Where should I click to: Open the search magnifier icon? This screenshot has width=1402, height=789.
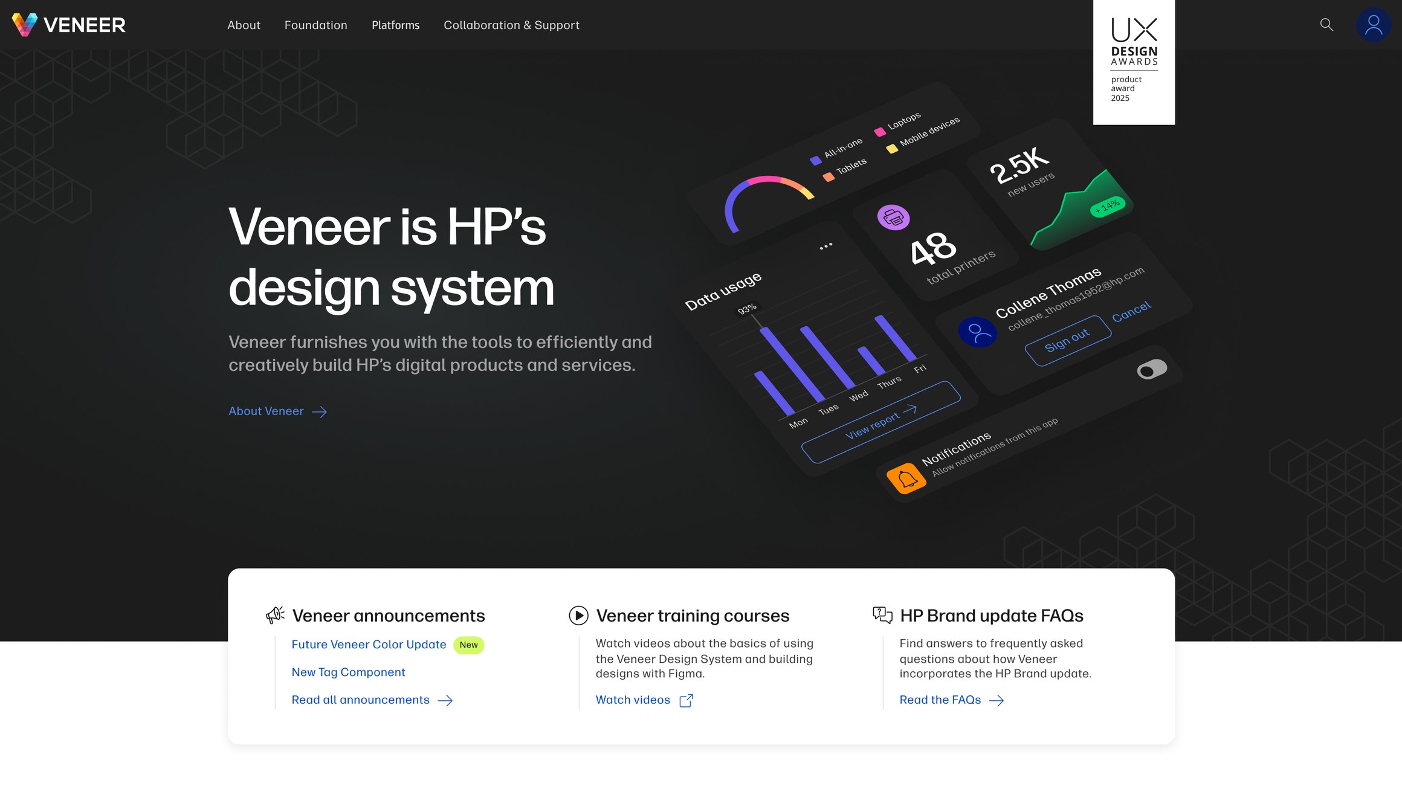pyautogui.click(x=1326, y=25)
